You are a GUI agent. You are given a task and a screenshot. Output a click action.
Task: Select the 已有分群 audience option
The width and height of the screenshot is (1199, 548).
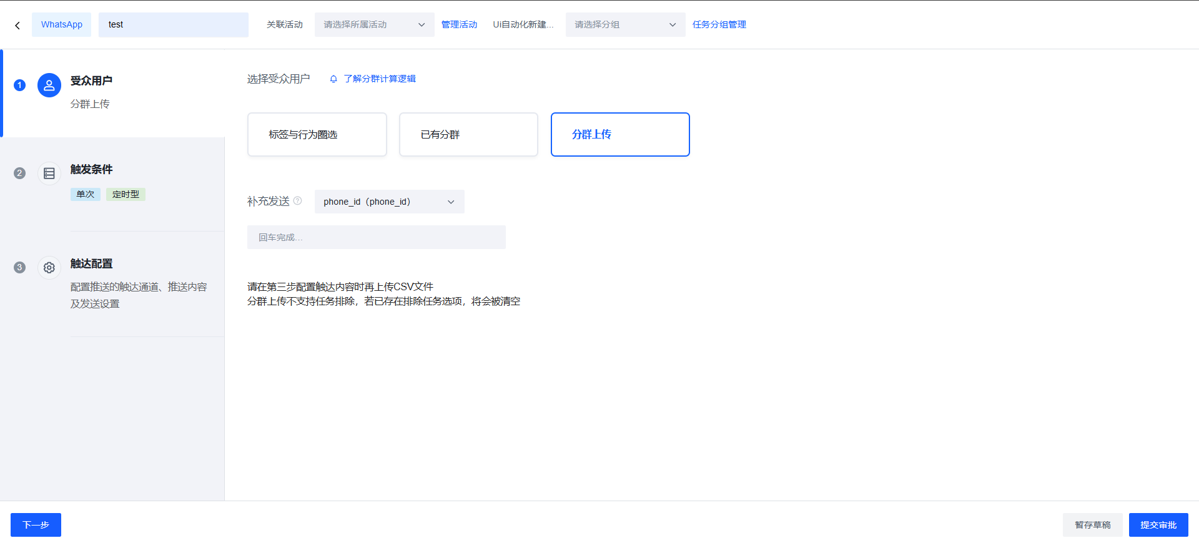click(468, 135)
